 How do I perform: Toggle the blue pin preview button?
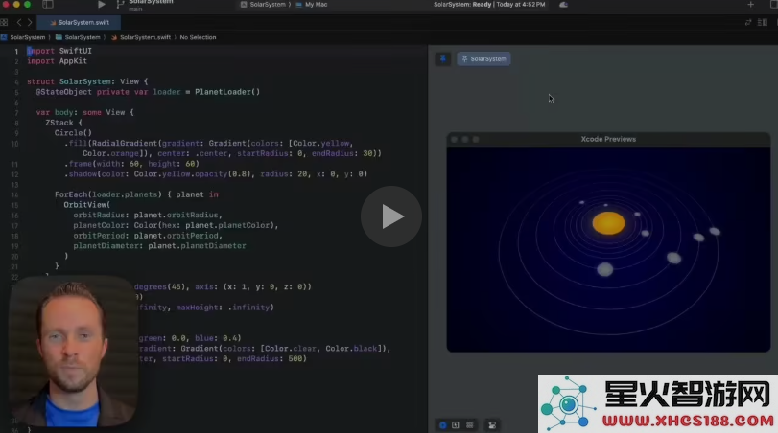click(442, 58)
